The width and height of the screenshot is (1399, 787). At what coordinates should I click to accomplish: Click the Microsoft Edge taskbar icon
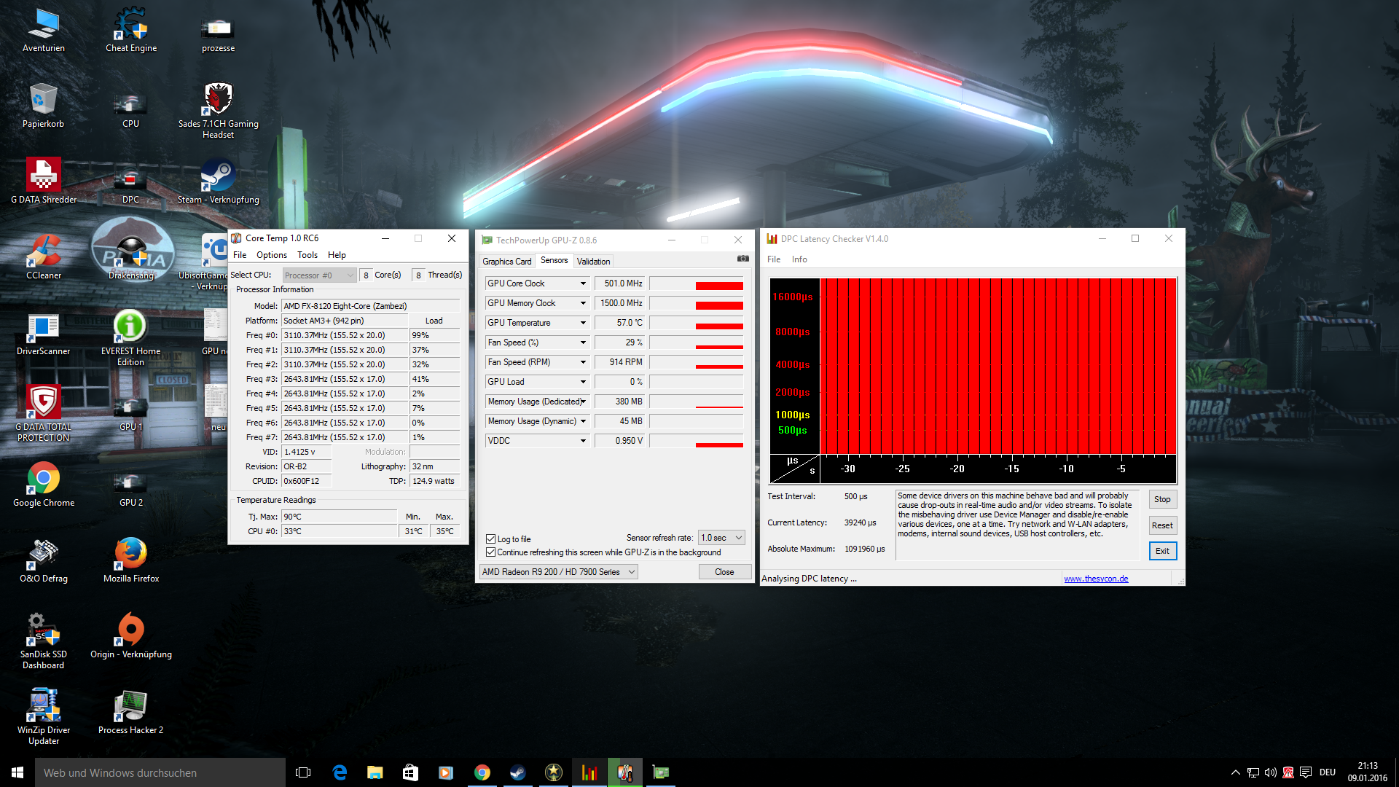pos(340,772)
